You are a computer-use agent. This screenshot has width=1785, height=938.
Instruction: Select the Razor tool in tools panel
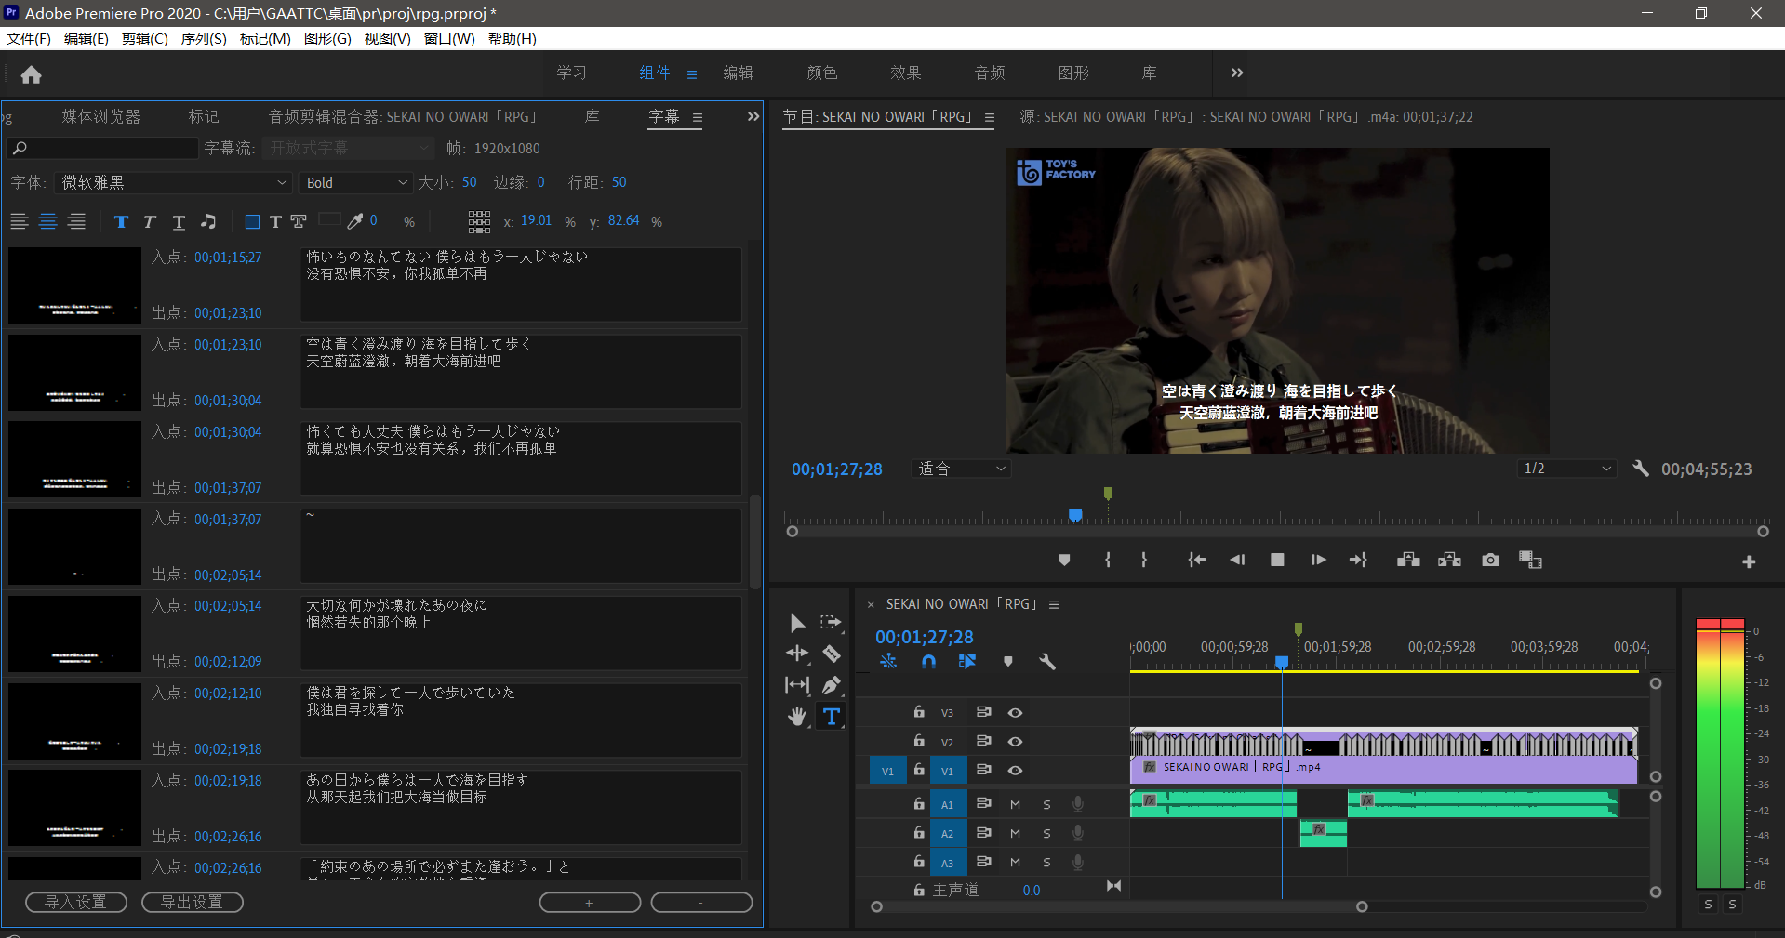(832, 654)
